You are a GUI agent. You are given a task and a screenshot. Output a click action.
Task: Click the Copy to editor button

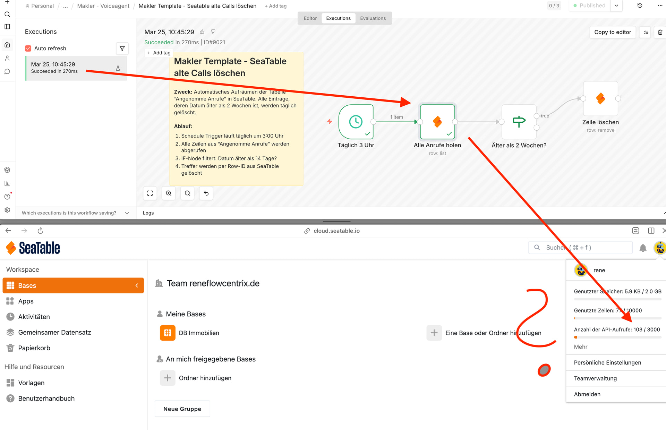[x=613, y=32]
